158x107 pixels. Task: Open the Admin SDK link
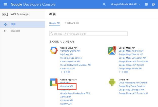66,97
